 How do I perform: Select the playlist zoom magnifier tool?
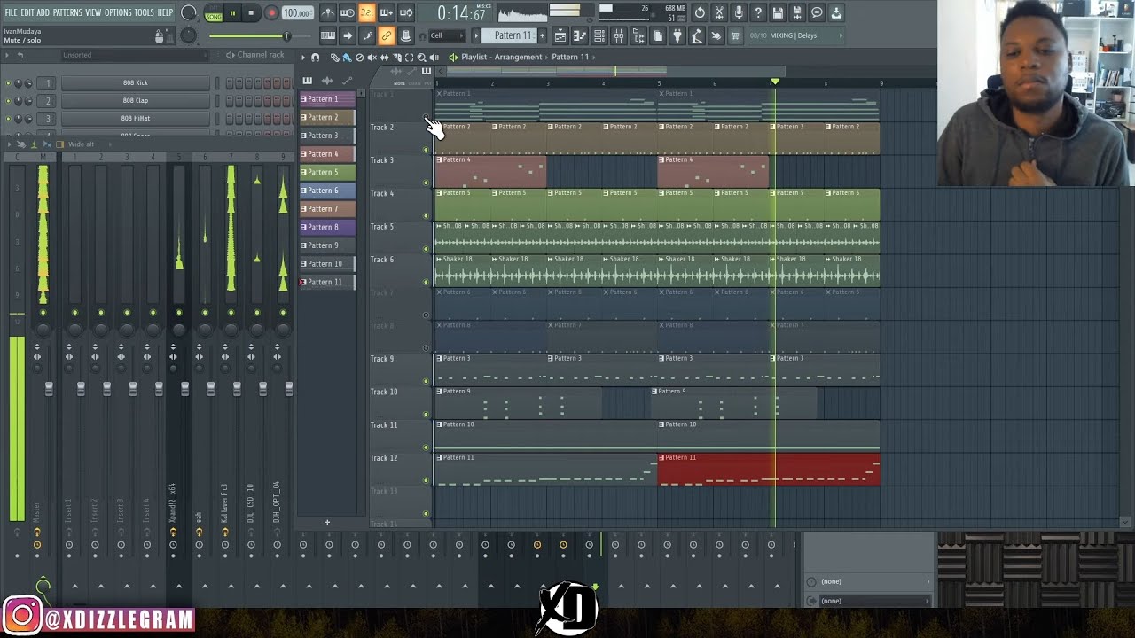click(x=421, y=57)
